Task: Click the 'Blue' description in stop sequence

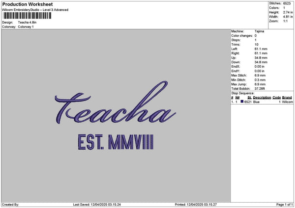Action: point(256,102)
